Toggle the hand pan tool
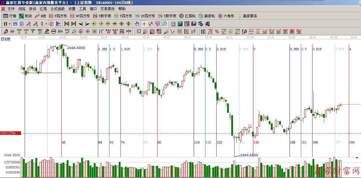This screenshot has height=178, width=361. (137, 24)
